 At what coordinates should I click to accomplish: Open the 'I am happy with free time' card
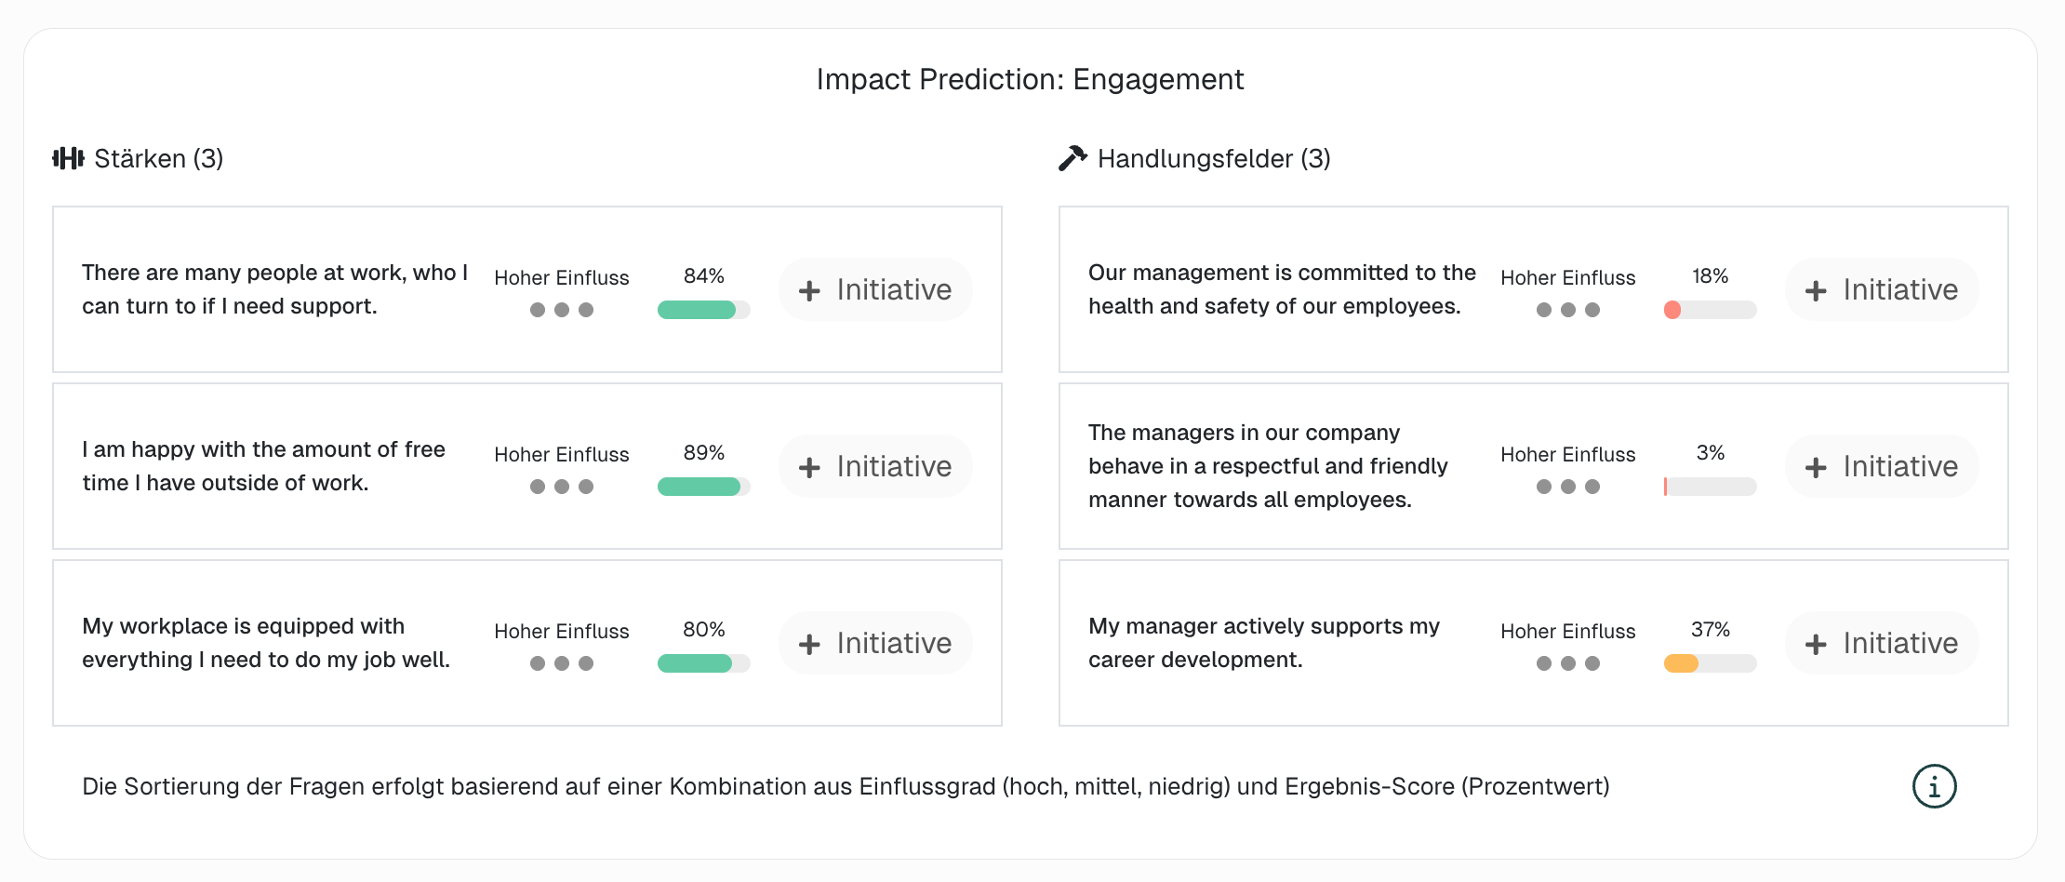263,466
